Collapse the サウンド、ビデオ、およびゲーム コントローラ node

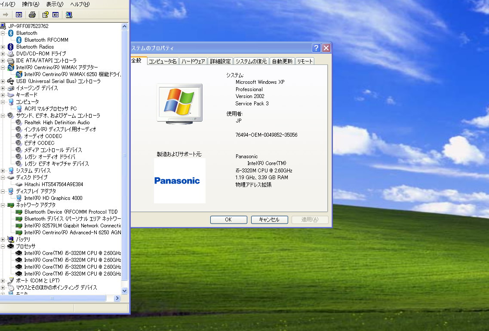[3, 116]
